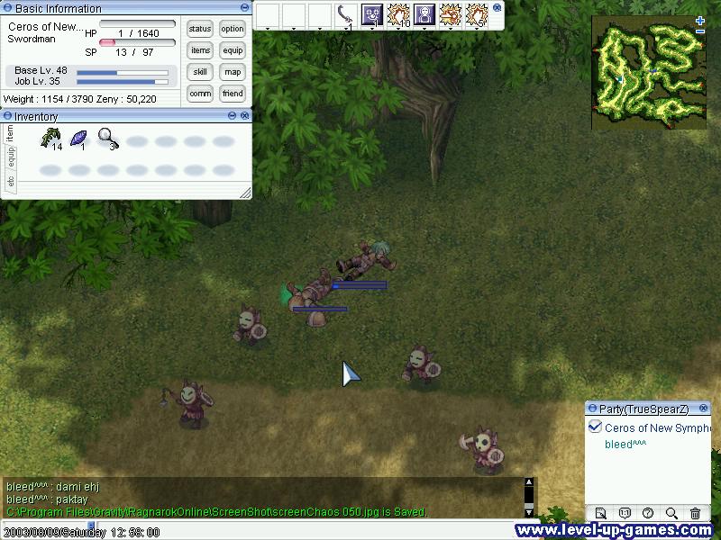Target the goblin holding a flail
The image size is (721, 540).
point(190,404)
